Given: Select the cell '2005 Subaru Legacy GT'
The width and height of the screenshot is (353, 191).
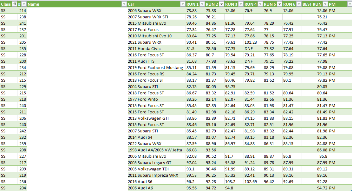Looking at the screenshot, I should coord(156,163).
